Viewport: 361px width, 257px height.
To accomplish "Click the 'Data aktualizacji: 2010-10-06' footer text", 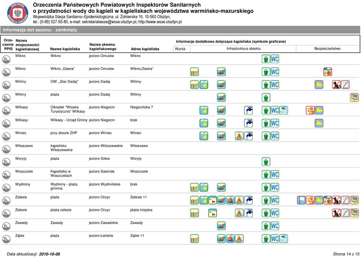I will [x=33, y=254].
